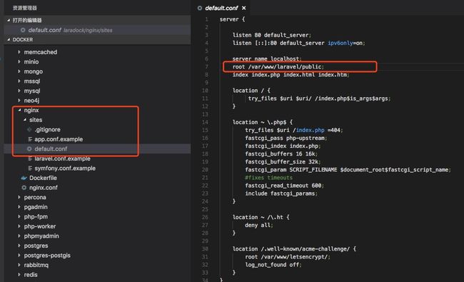The image size is (464, 282).
Task: Expand the postgres-postgis folder arrow
Action: pyautogui.click(x=19, y=255)
